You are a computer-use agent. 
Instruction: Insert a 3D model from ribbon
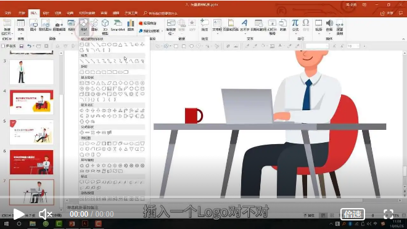[x=105, y=26]
